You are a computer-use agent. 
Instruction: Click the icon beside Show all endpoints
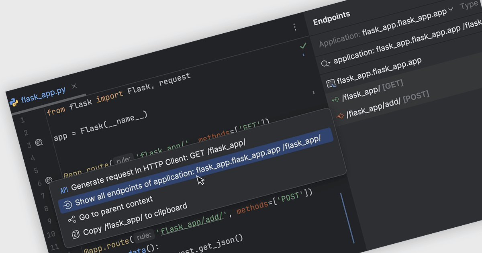click(x=67, y=205)
